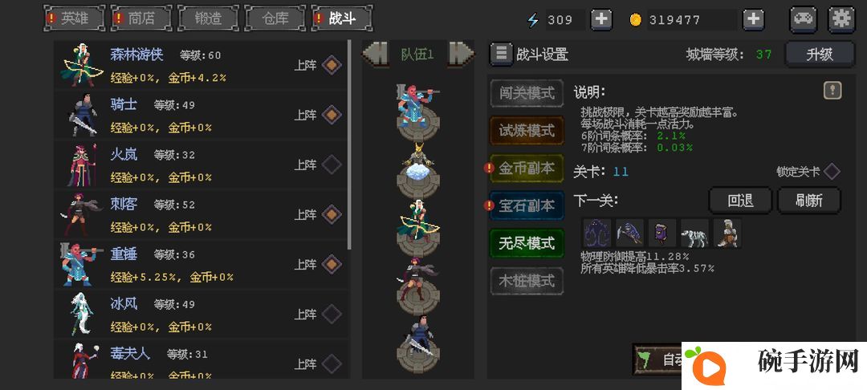Viewport: 867px width, 390px height.
Task: Add more gold coins with plus button
Action: (753, 20)
